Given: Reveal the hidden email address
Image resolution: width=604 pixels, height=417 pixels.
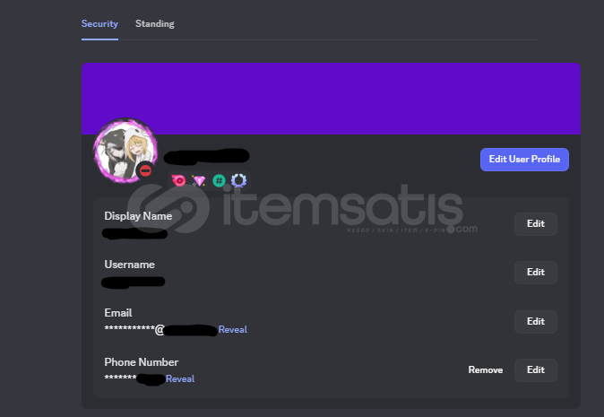Looking at the screenshot, I should click(x=233, y=329).
